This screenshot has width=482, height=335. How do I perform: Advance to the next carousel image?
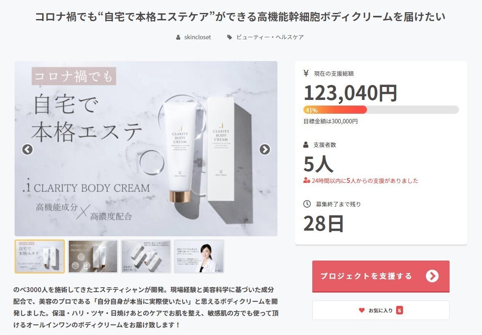264,149
